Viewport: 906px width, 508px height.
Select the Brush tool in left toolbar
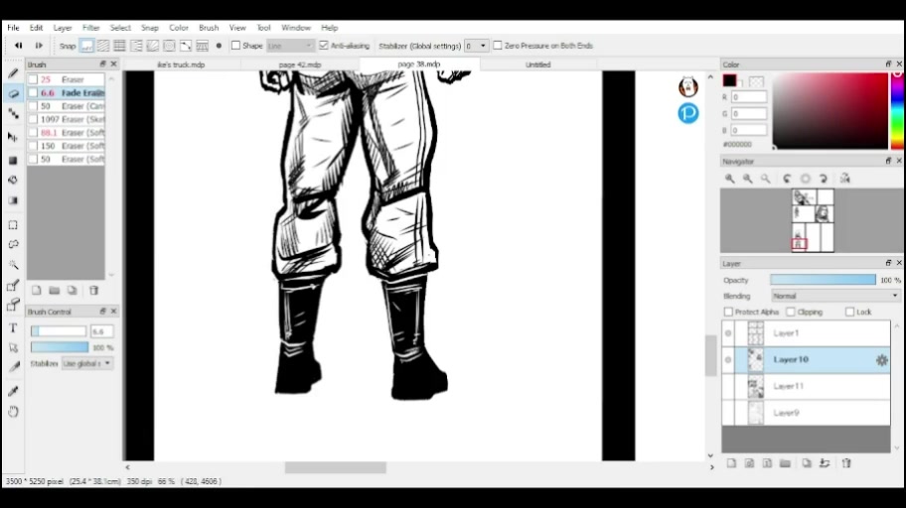[x=13, y=73]
